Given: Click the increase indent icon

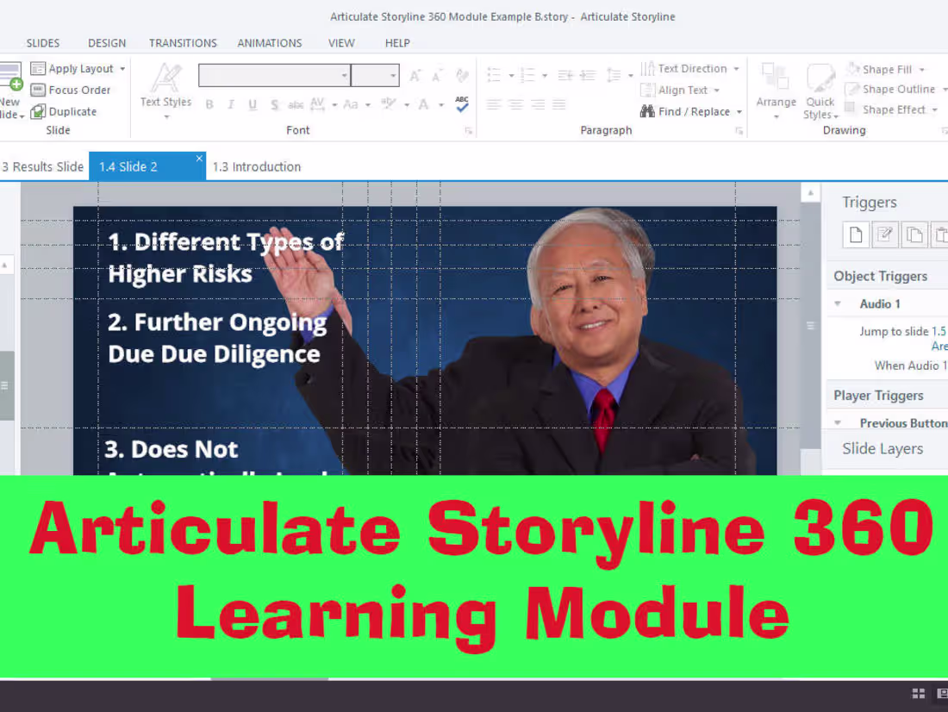Looking at the screenshot, I should (x=588, y=75).
